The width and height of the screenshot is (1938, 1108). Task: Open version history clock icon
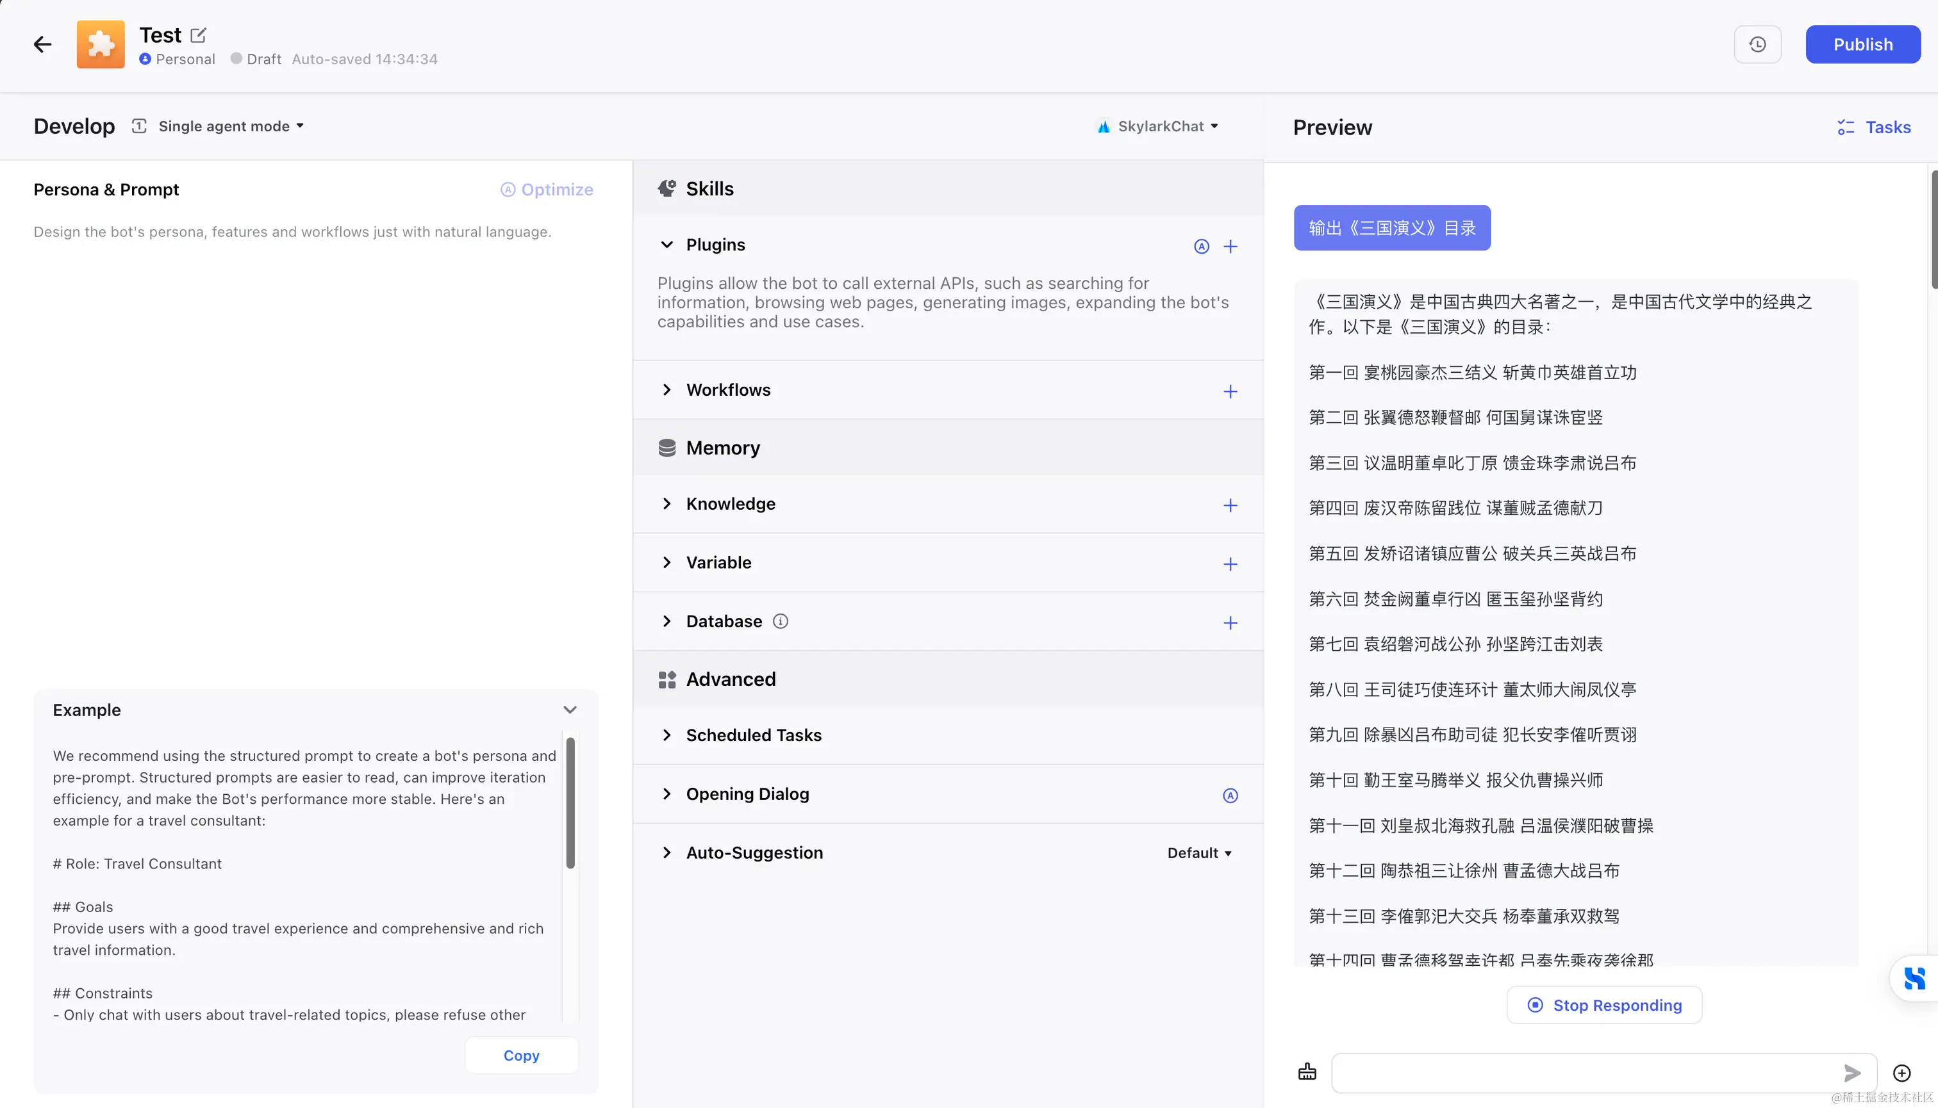(1757, 45)
